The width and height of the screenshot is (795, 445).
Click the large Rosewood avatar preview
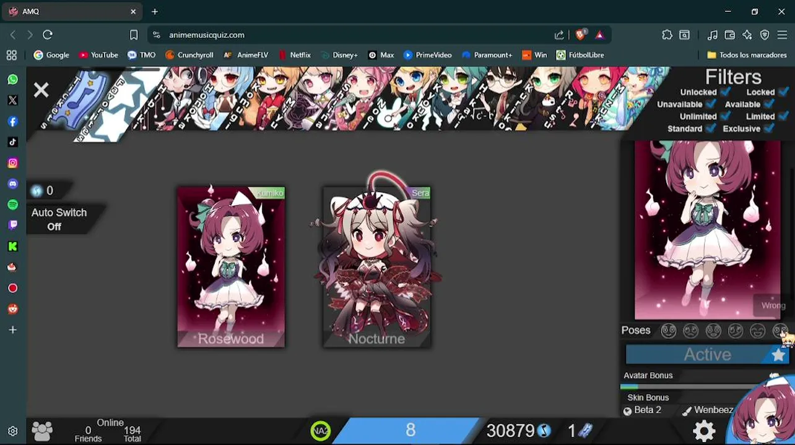(x=708, y=230)
